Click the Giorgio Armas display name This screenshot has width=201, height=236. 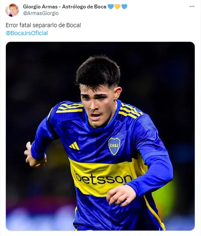[40, 7]
